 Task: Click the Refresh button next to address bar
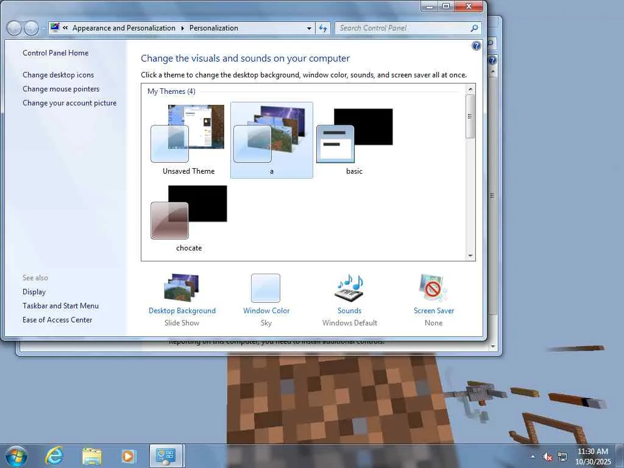pos(323,28)
